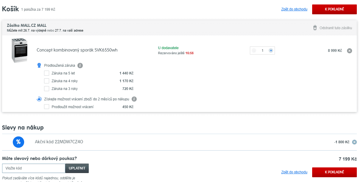Click Slevy na nákup heading

(x=23, y=127)
